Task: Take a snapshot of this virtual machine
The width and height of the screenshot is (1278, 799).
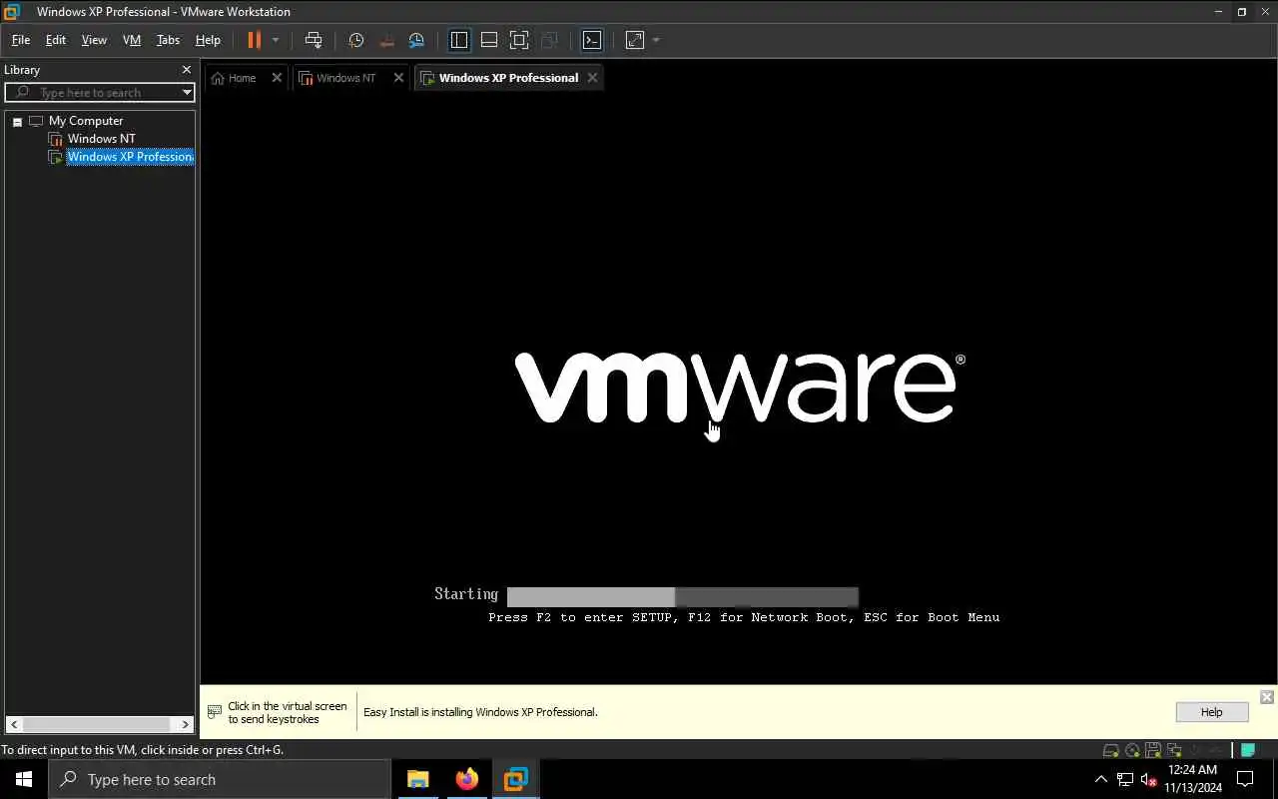Action: pos(356,40)
